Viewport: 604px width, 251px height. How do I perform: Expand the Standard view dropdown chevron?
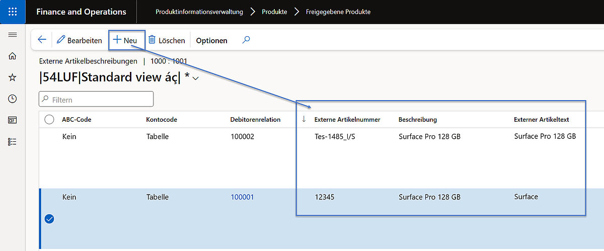[x=196, y=78]
